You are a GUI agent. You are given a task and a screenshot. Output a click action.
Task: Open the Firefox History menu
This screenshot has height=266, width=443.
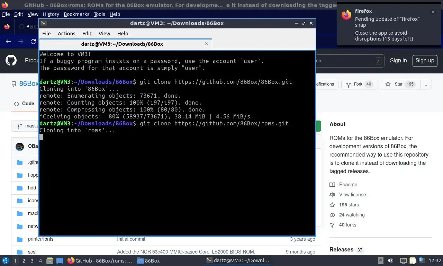coord(51,14)
